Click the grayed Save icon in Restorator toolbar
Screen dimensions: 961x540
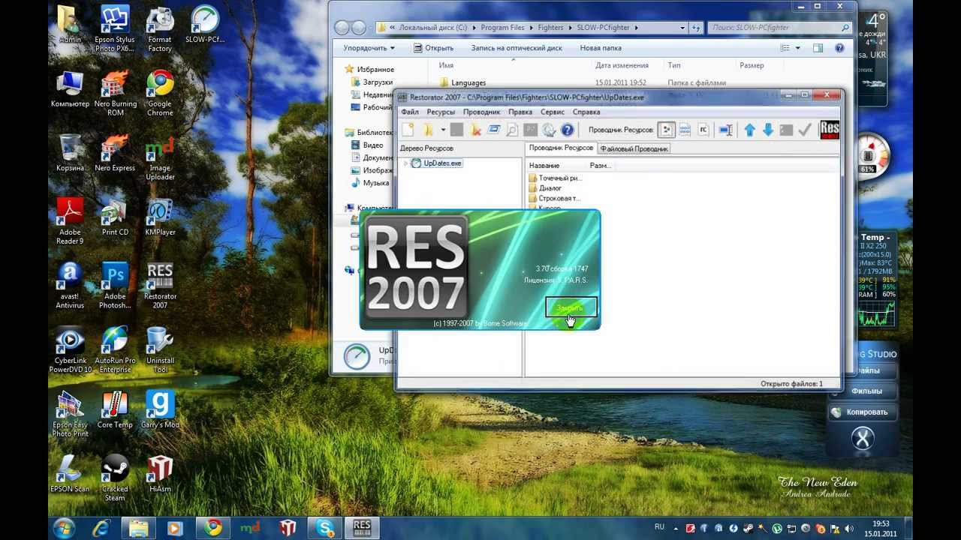click(456, 130)
